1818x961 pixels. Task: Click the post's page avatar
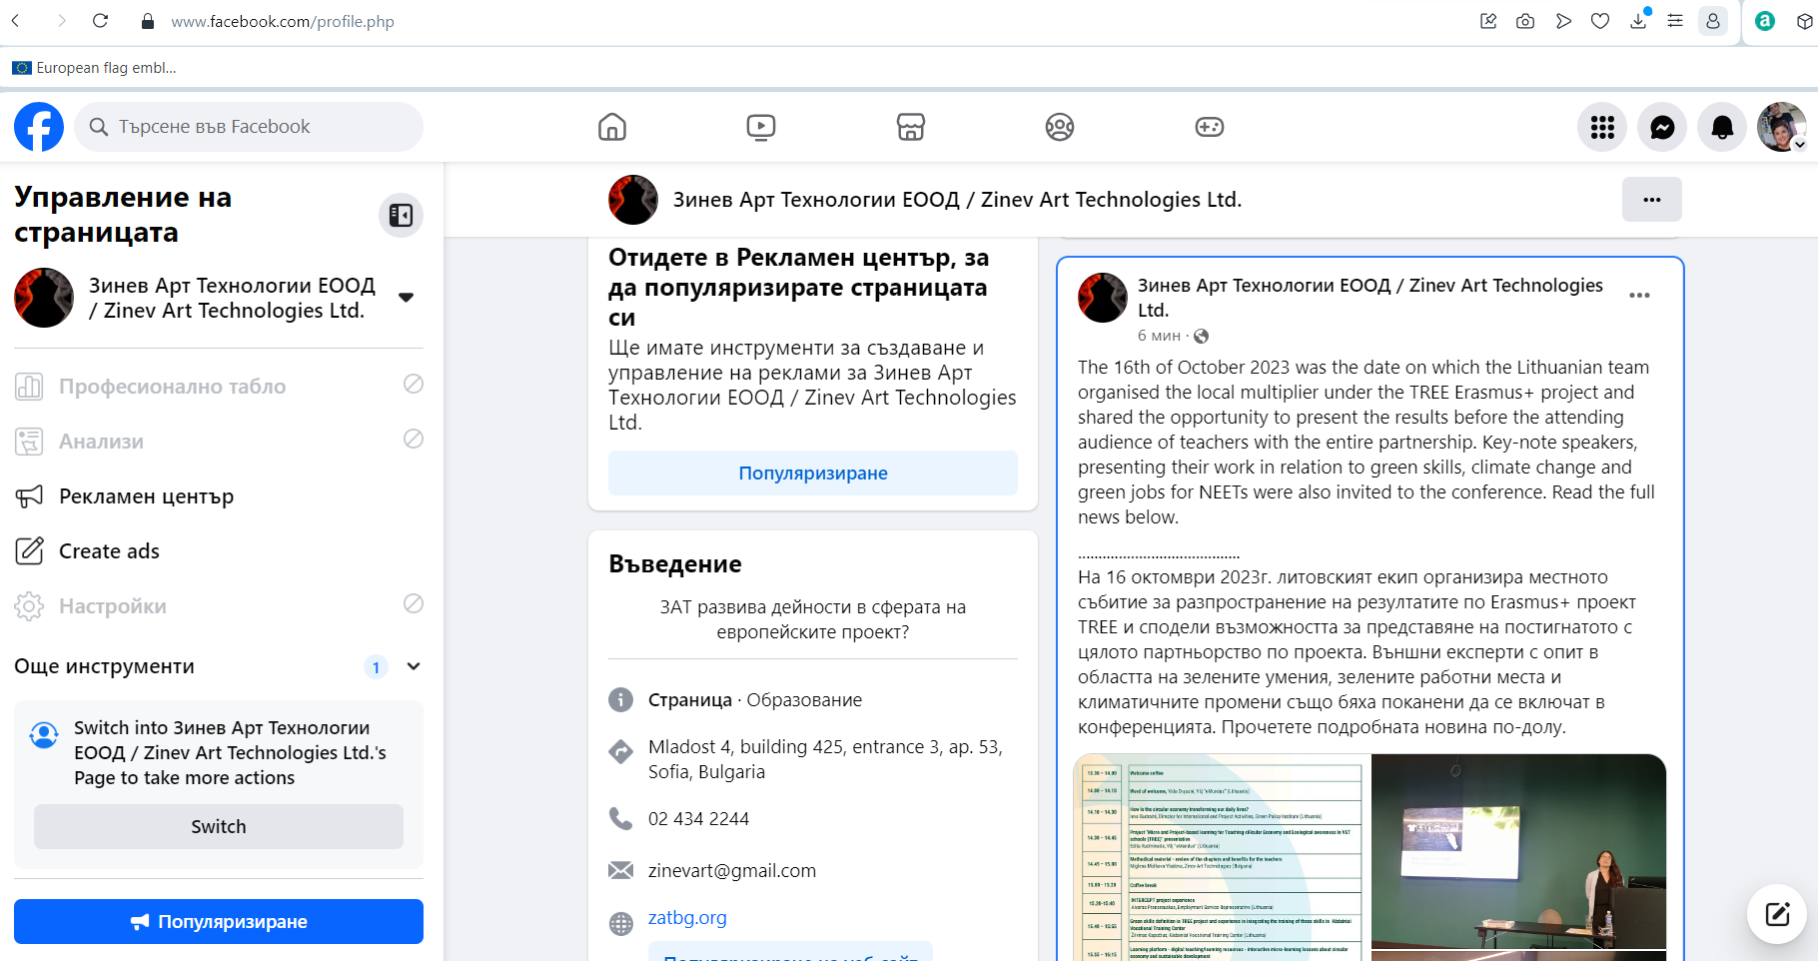coord(1103,298)
